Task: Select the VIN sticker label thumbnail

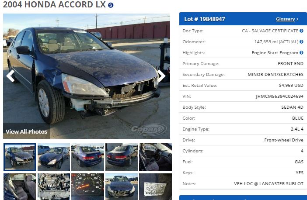Action: coord(155,187)
